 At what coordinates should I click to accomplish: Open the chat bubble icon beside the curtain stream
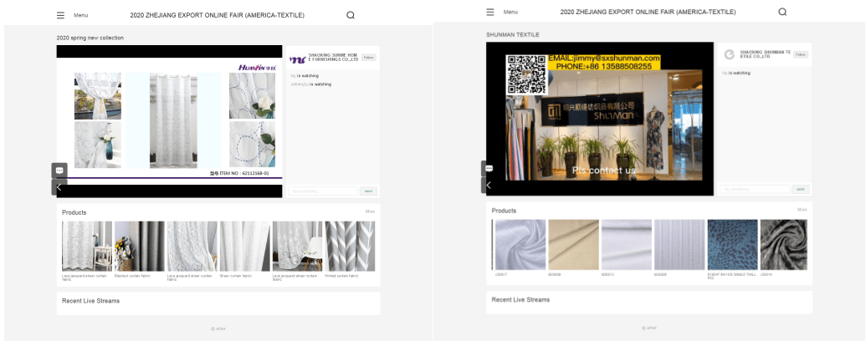click(x=59, y=170)
